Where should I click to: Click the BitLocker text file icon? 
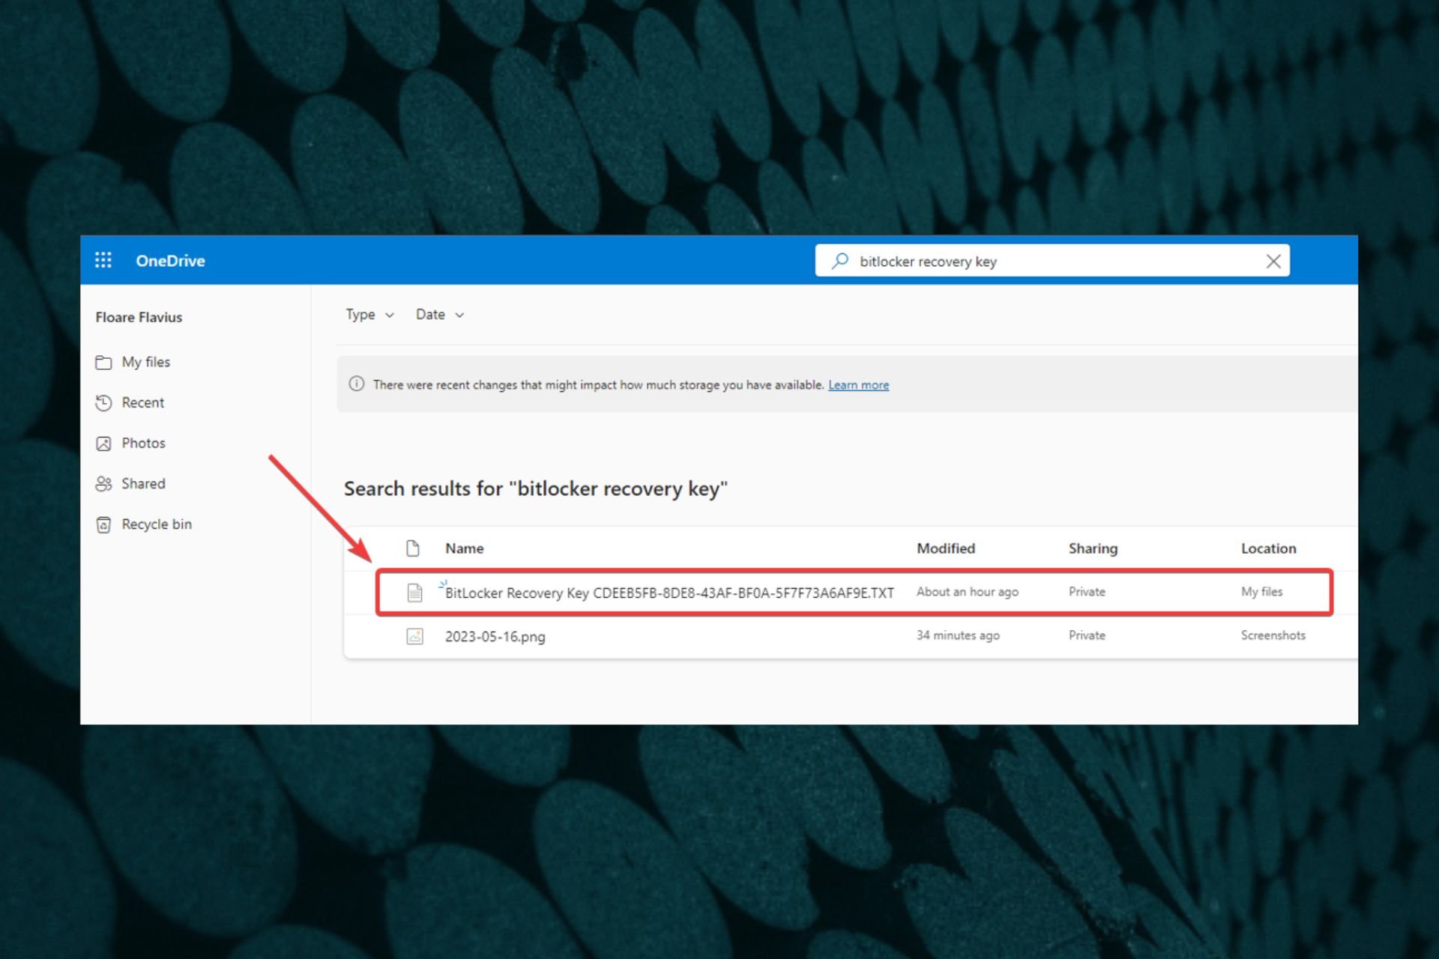tap(414, 593)
